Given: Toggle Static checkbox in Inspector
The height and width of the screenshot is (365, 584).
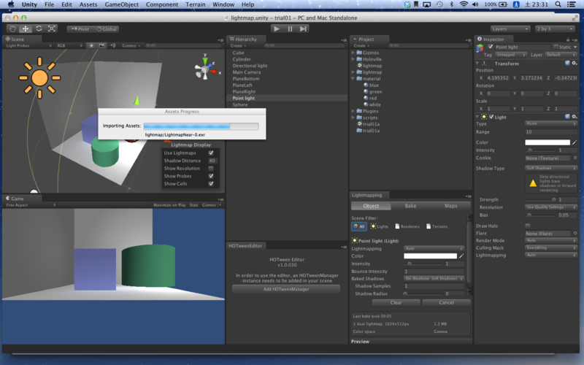Looking at the screenshot, I should pos(556,47).
